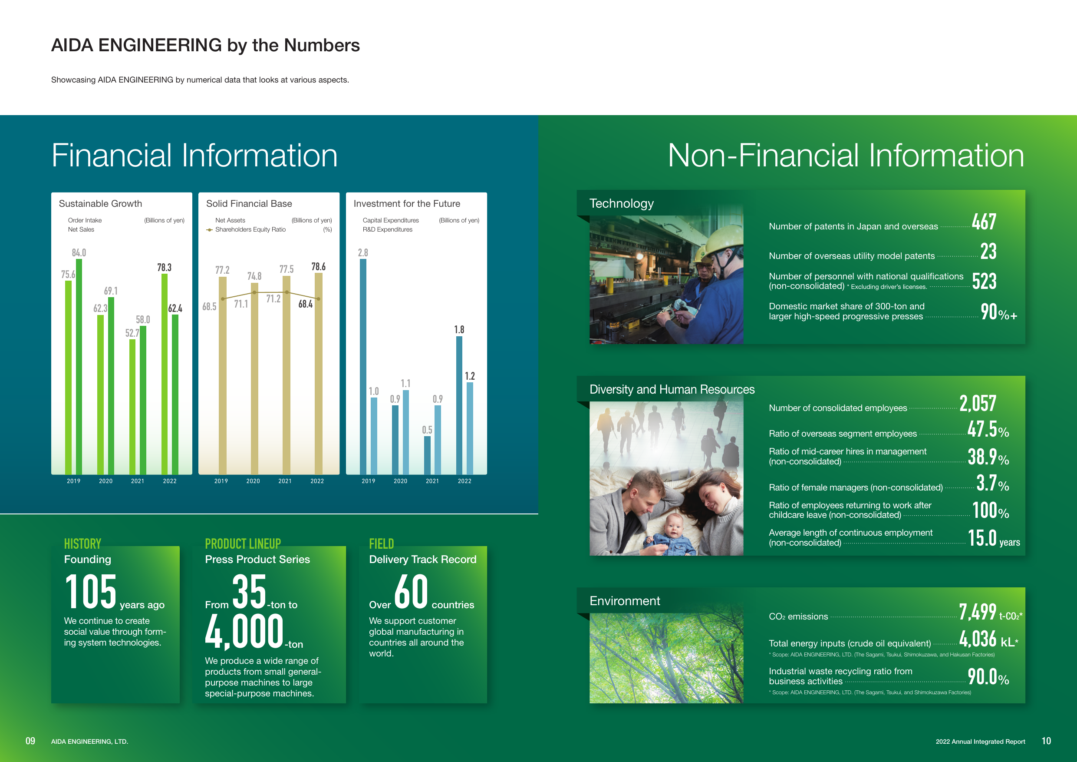The width and height of the screenshot is (1077, 762).
Task: Click the page number 09 in footer
Action: pos(30,741)
